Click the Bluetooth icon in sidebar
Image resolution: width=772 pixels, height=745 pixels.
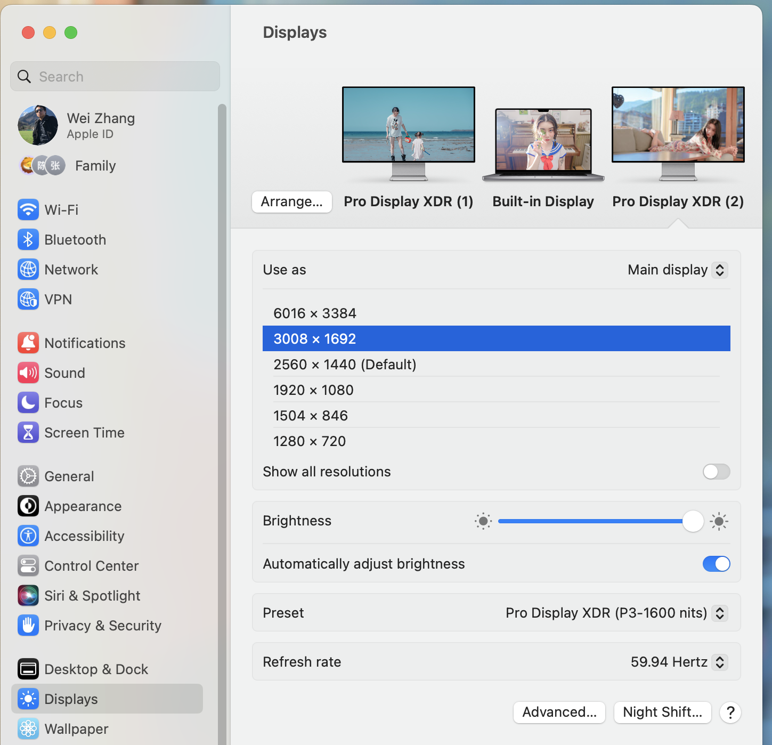coord(28,240)
